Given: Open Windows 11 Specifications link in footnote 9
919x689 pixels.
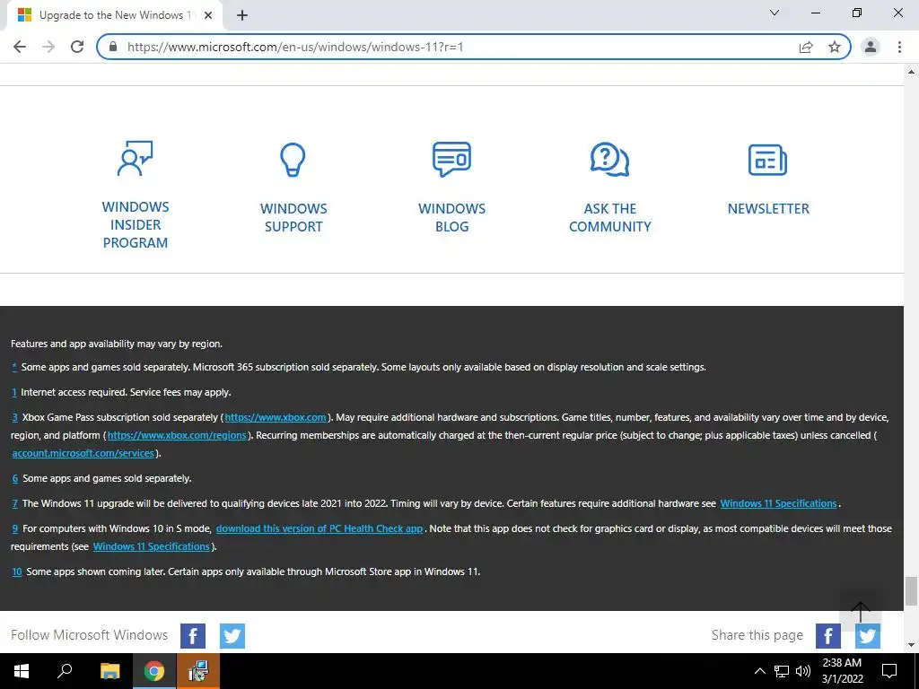Looking at the screenshot, I should click(x=151, y=546).
